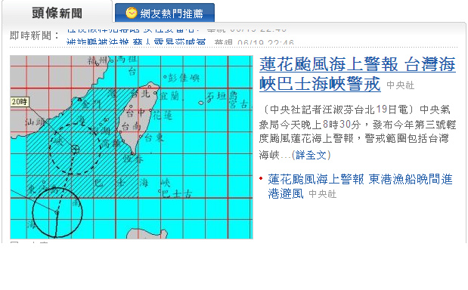468x290 pixels.
Task: Click the 06/19 22:46 ticker timestamp
Action: (265, 42)
